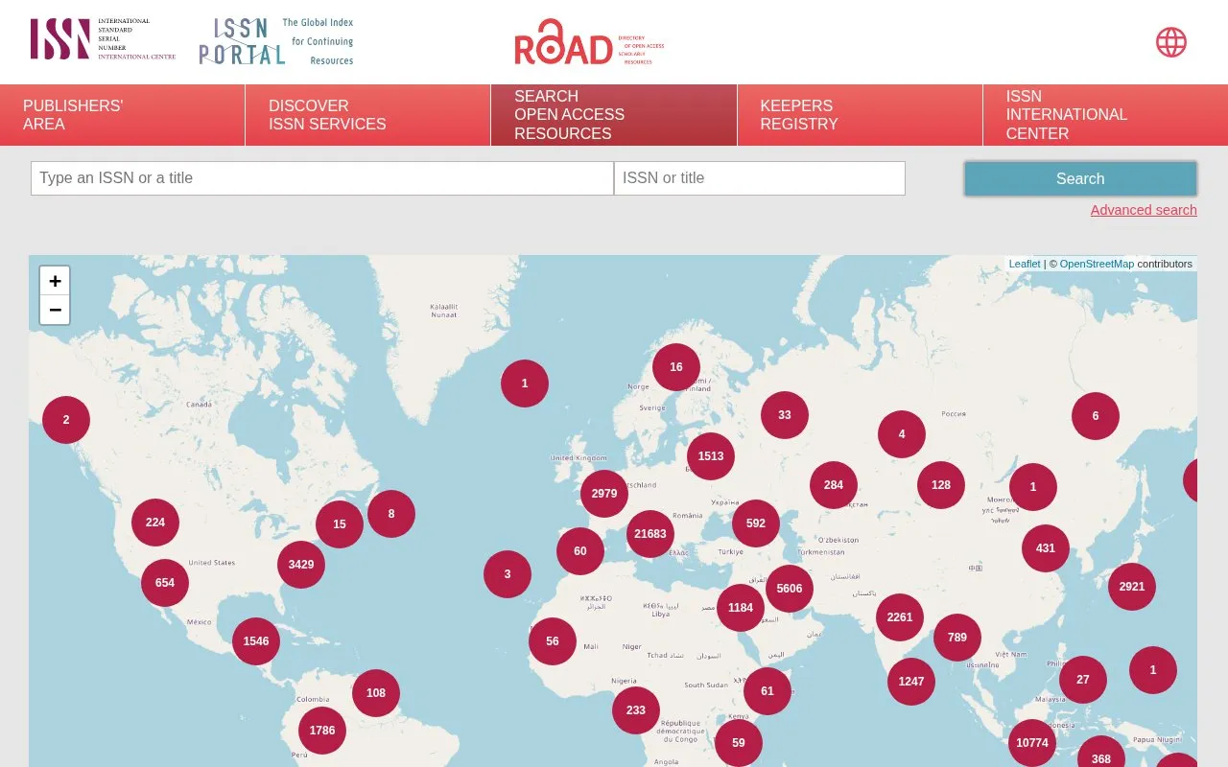This screenshot has height=767, width=1228.
Task: Zoom out on the map
Action: coord(55,310)
